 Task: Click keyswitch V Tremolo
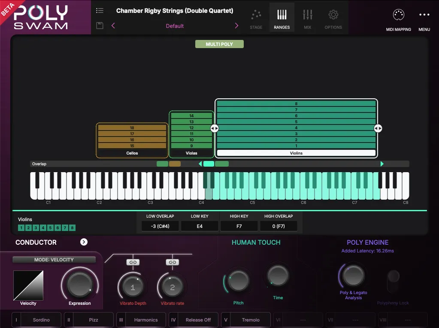[246, 320]
